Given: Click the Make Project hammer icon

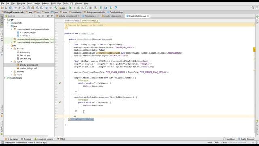Looking at the screenshot, I should click(x=56, y=8).
